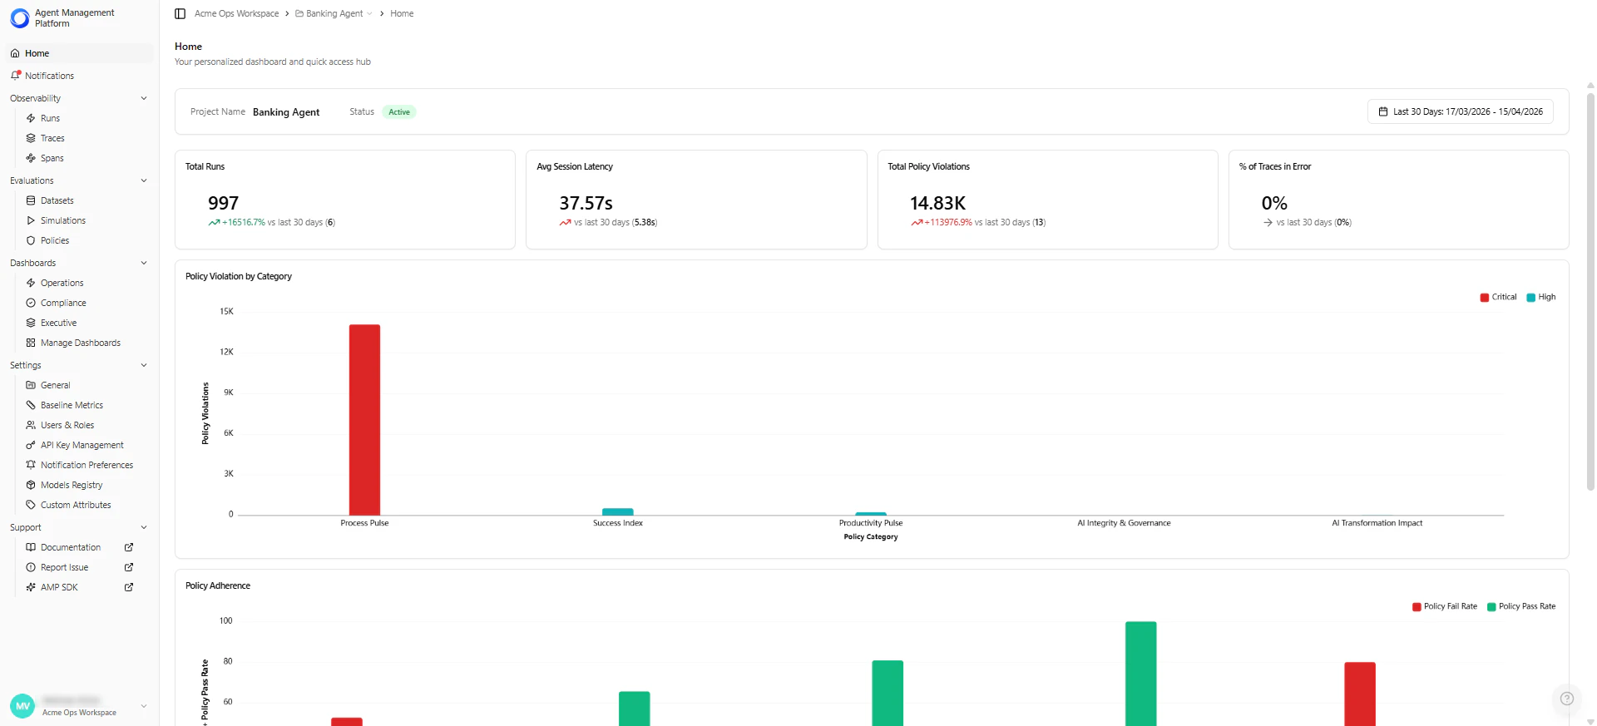
Task: Click the page vertical scrollbar
Action: 1590,291
